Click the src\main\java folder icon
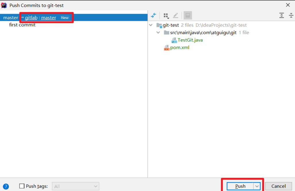This screenshot has width=295, height=191. (x=167, y=32)
